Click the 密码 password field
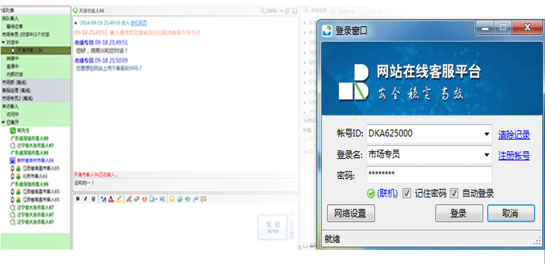The width and height of the screenshot is (545, 264). pos(429,175)
